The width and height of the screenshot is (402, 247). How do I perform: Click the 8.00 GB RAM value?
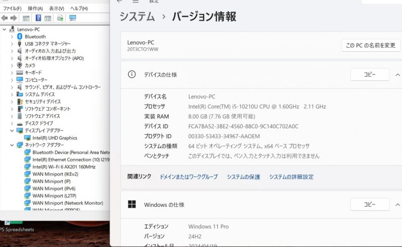click(x=222, y=116)
